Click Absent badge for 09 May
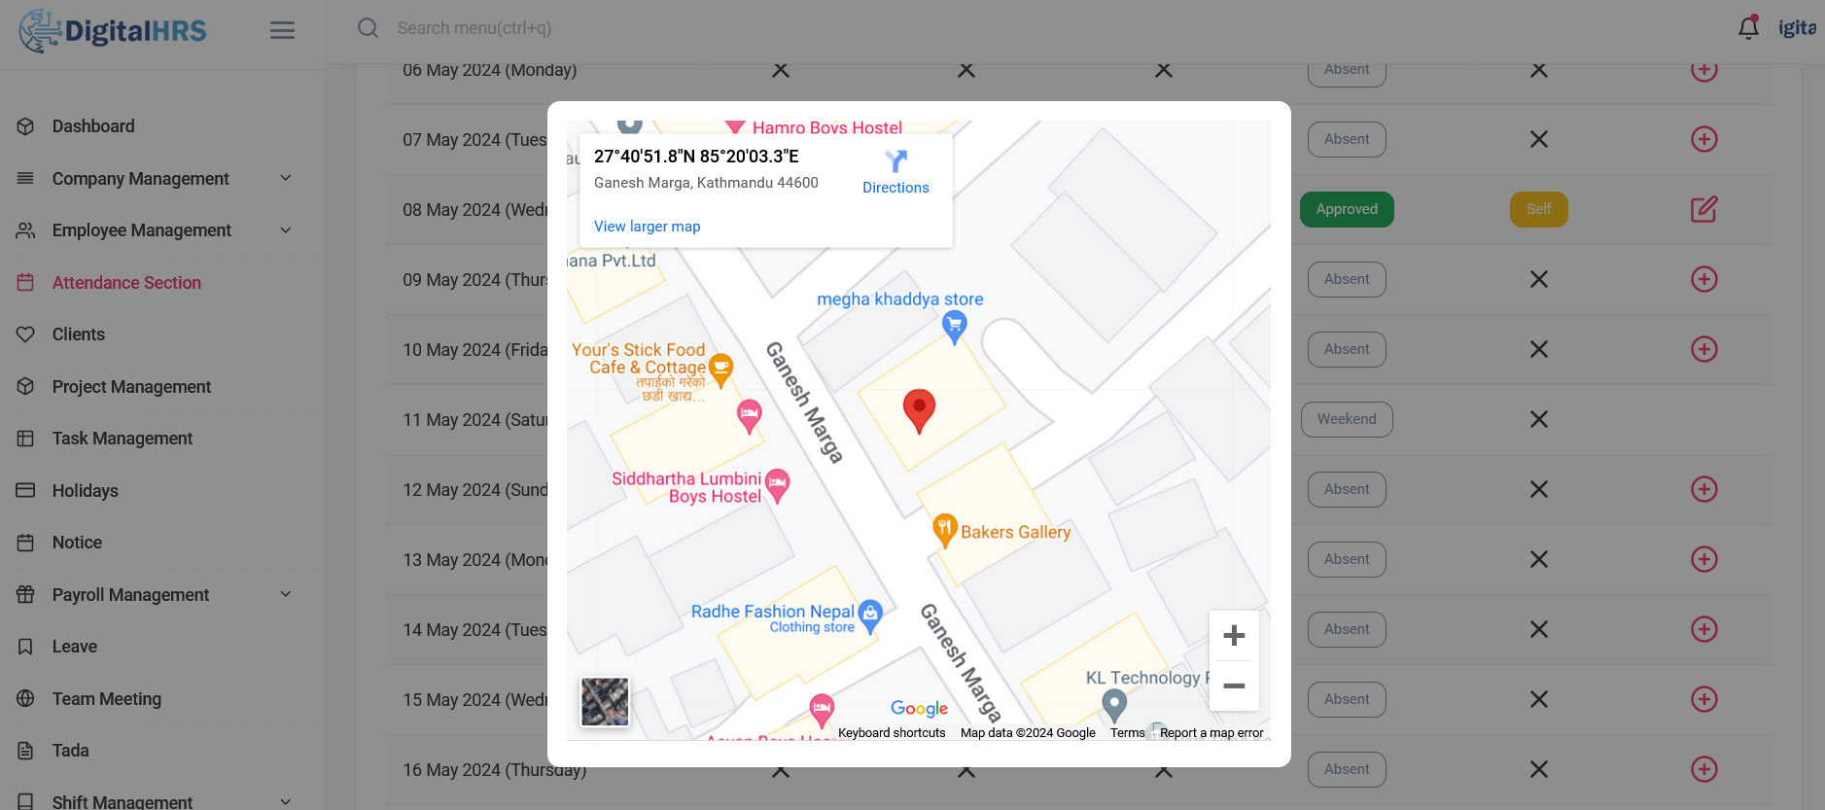Image resolution: width=1825 pixels, height=810 pixels. [x=1347, y=279]
